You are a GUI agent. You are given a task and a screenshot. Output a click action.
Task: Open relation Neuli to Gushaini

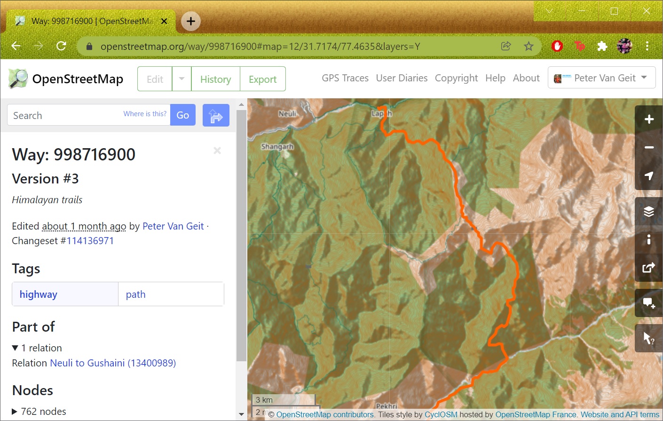(x=113, y=363)
